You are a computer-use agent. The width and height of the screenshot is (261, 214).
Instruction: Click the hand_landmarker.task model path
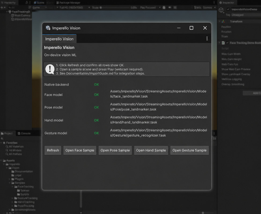click(159, 120)
